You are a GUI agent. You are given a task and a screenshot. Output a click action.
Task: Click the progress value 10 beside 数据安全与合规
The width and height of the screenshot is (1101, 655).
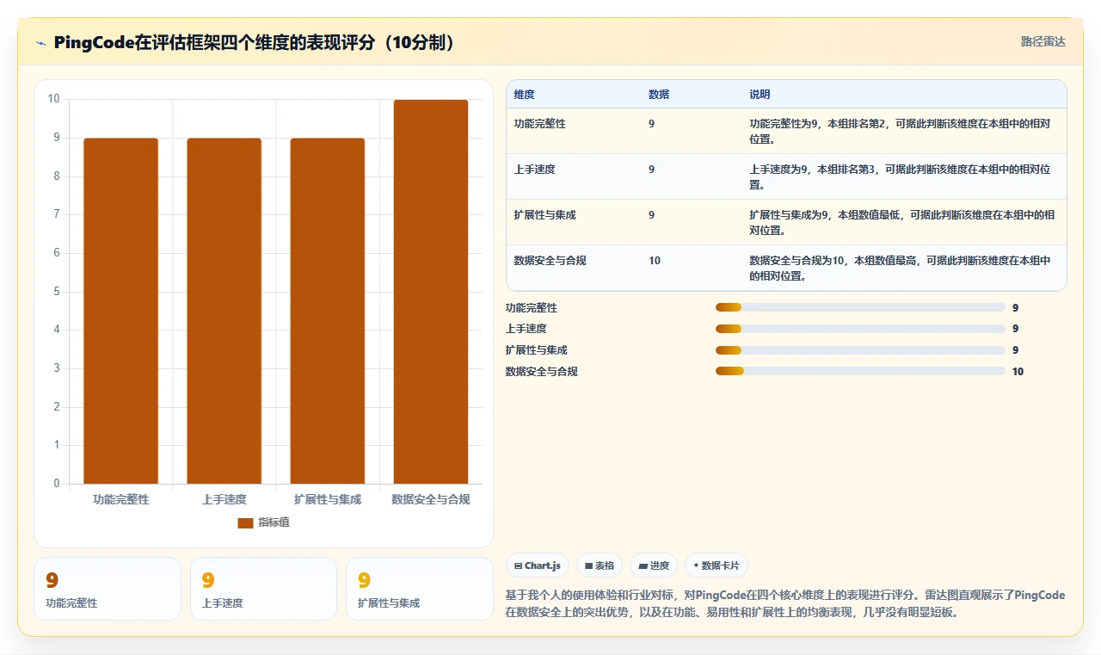tap(1018, 372)
